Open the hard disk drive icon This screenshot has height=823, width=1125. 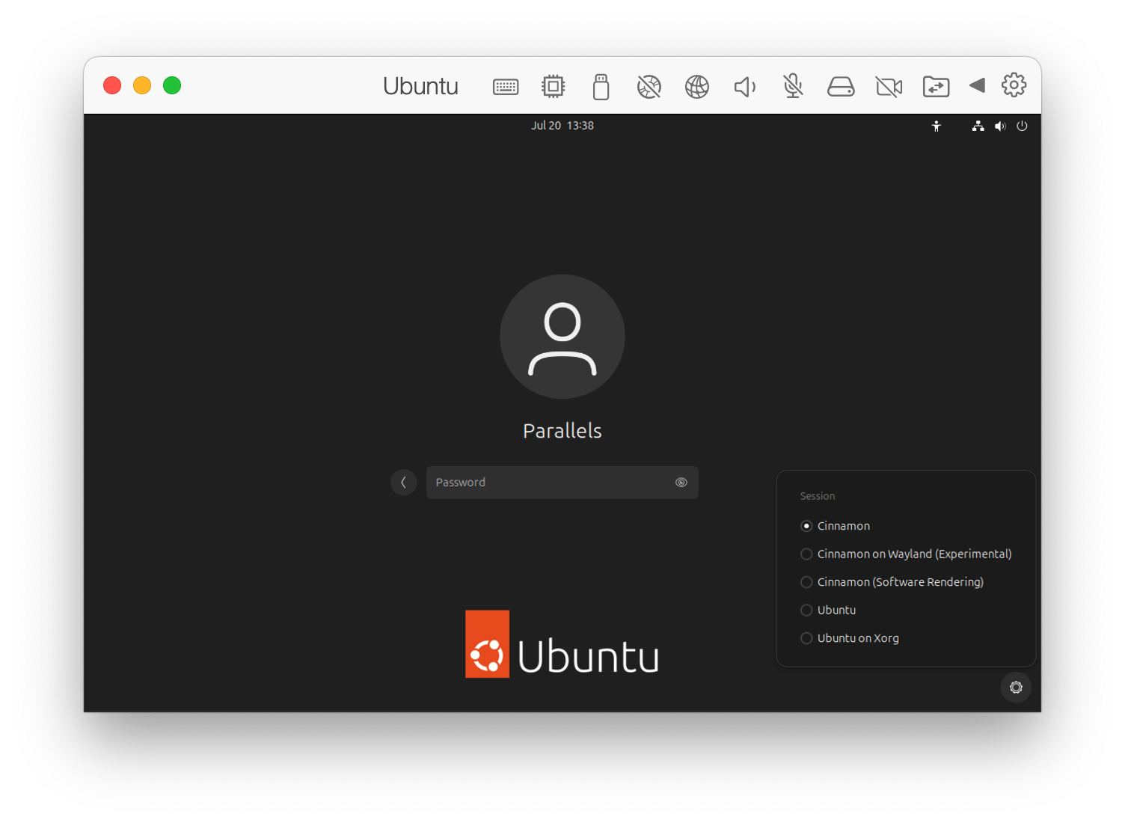[841, 87]
